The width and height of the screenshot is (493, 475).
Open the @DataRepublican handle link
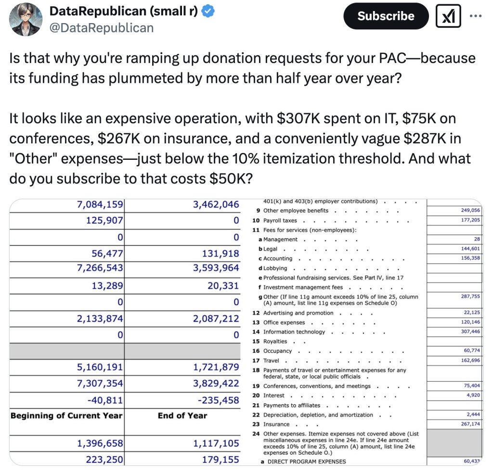pyautogui.click(x=102, y=28)
